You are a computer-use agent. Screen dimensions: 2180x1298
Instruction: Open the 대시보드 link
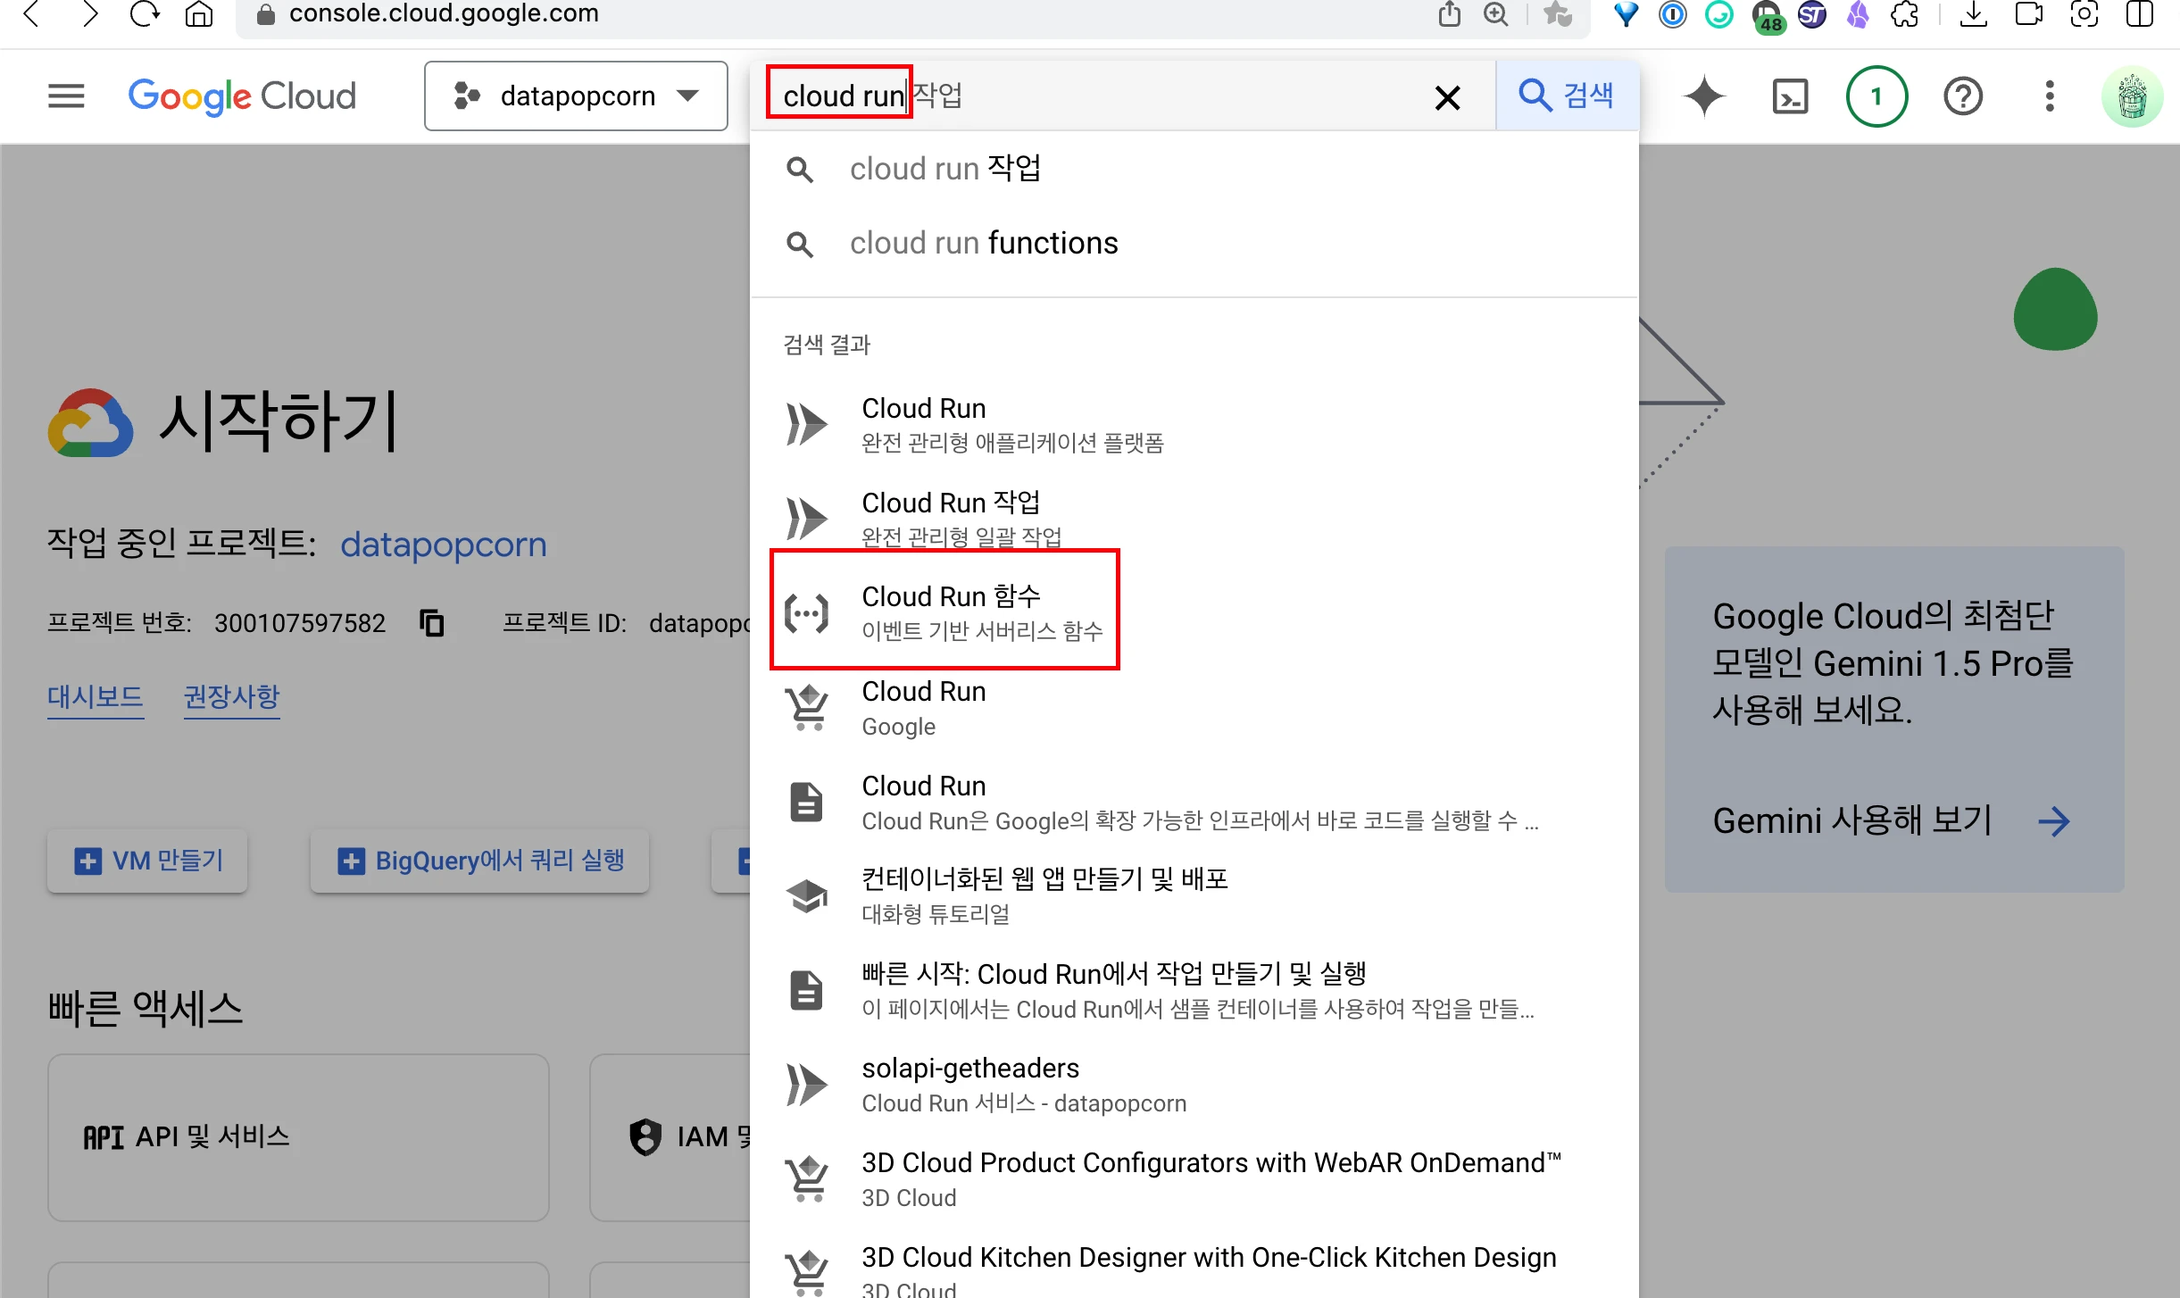tap(96, 696)
